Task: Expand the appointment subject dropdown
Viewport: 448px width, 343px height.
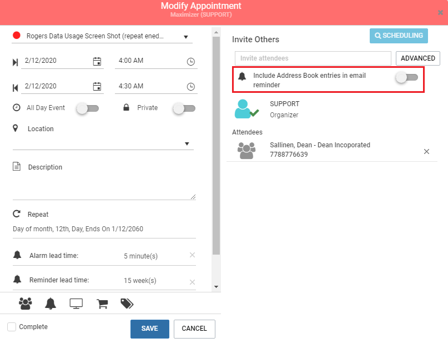Action: pyautogui.click(x=186, y=37)
